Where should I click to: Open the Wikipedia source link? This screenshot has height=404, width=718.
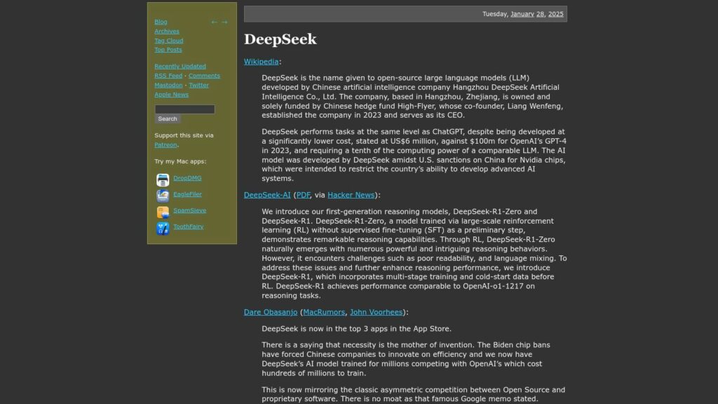pos(261,62)
